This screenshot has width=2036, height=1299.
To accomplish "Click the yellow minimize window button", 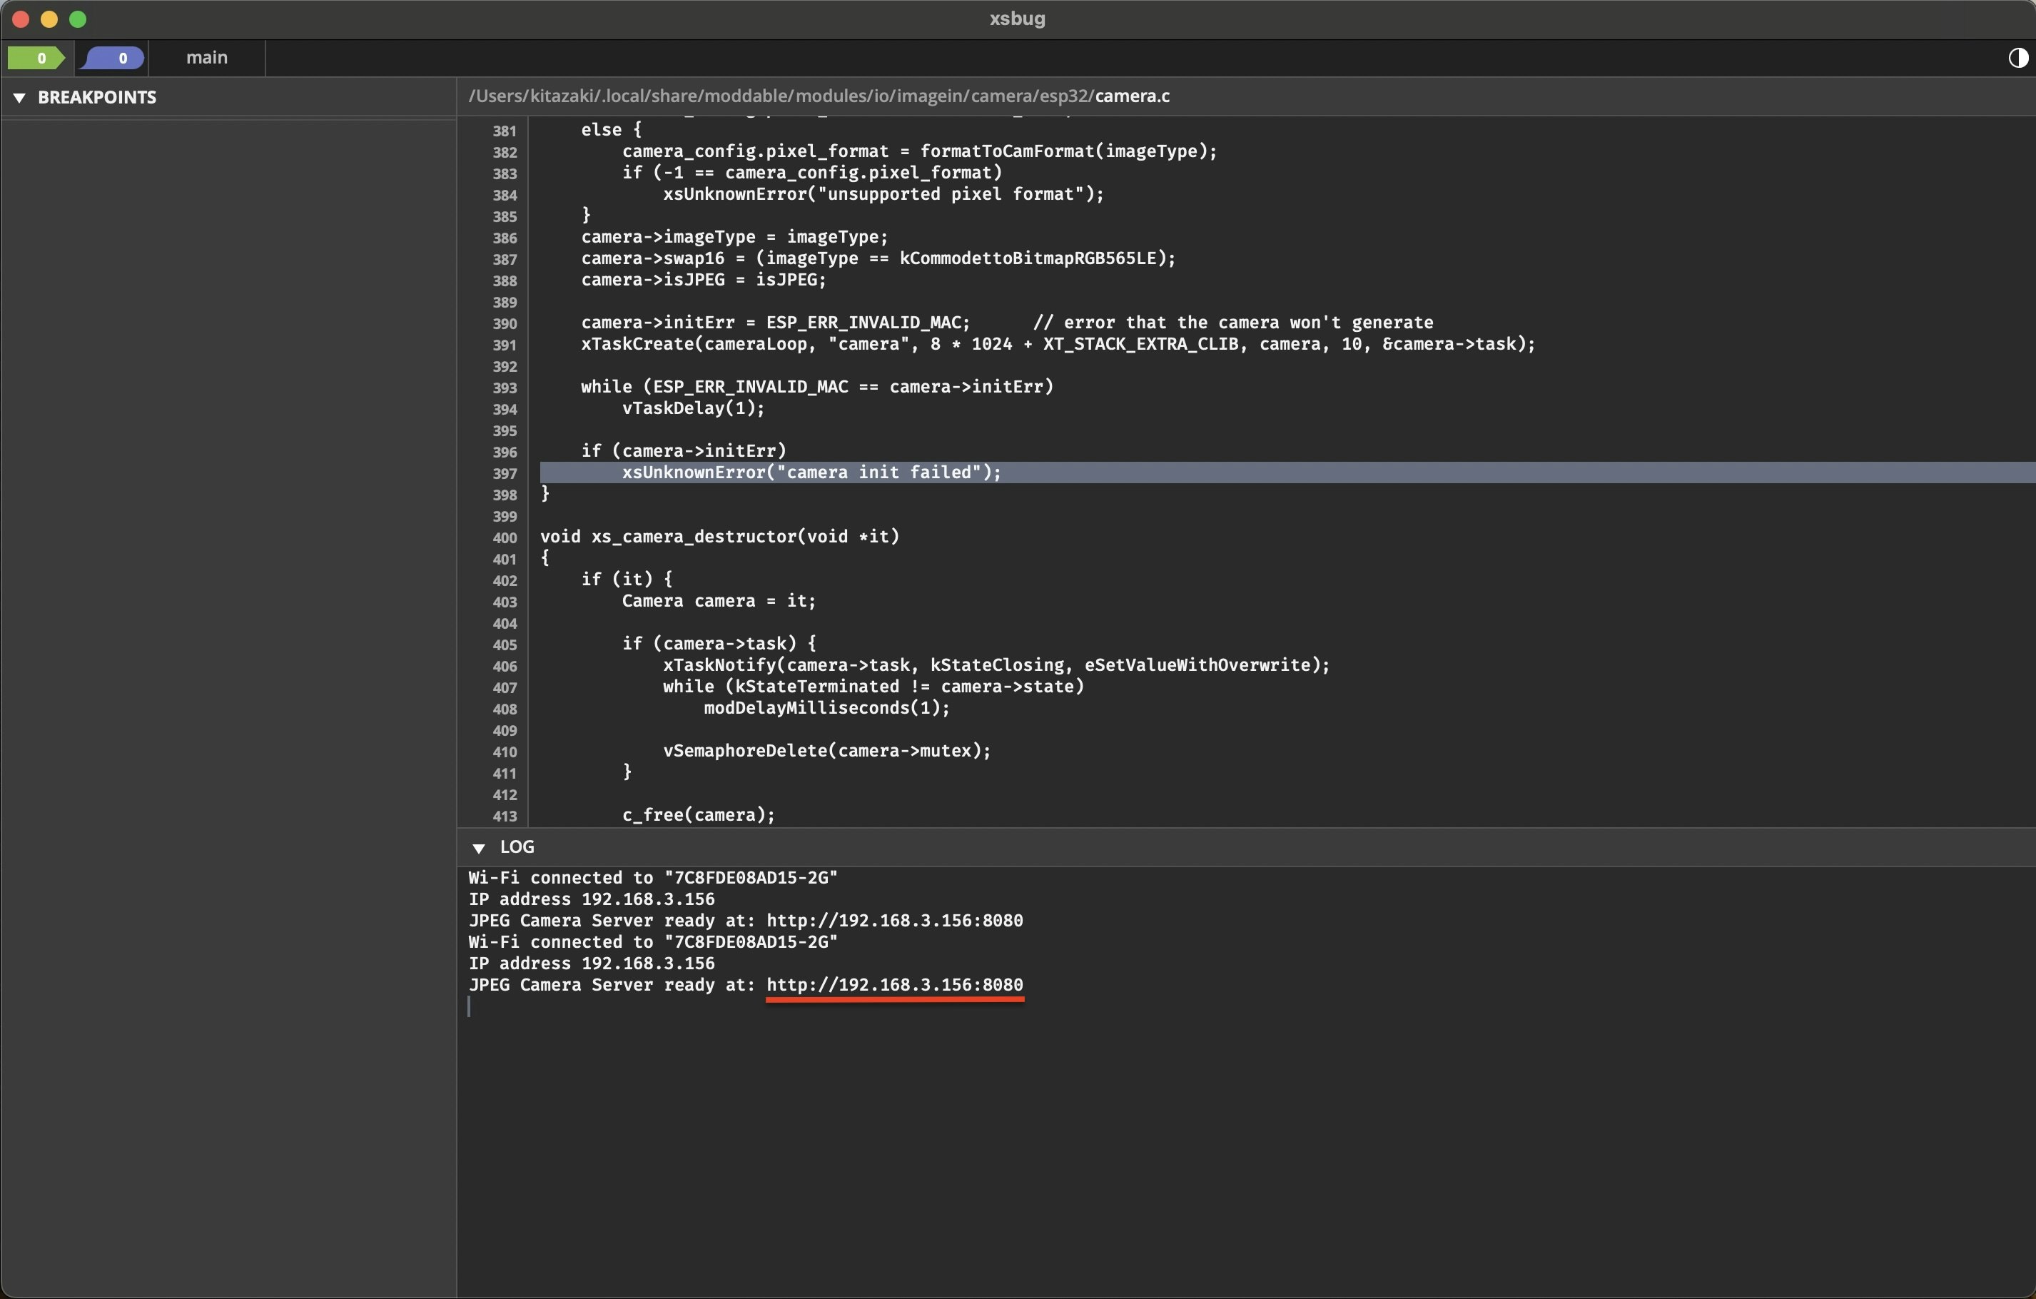I will pyautogui.click(x=49, y=19).
